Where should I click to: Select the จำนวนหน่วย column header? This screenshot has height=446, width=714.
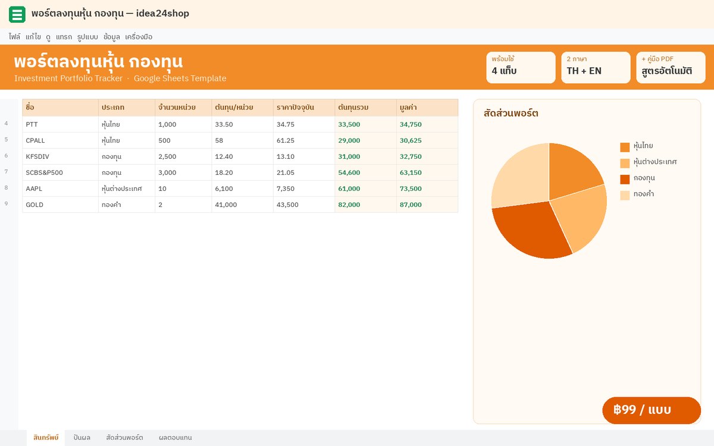click(183, 108)
